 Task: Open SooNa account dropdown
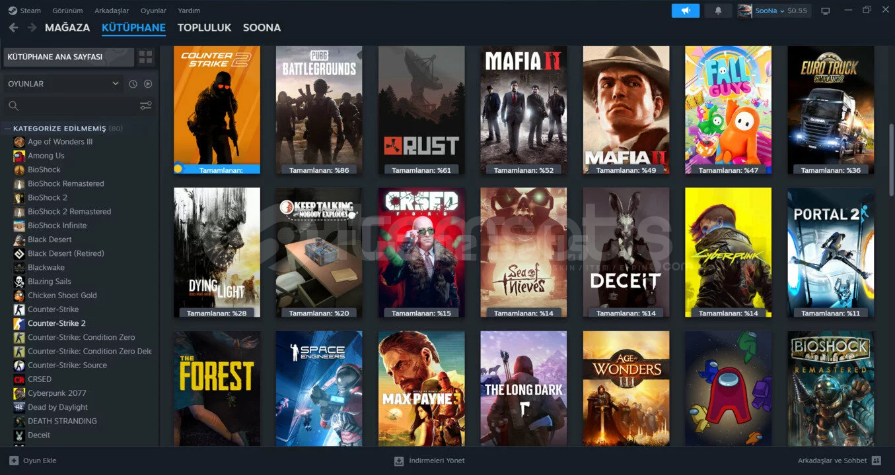[x=773, y=11]
